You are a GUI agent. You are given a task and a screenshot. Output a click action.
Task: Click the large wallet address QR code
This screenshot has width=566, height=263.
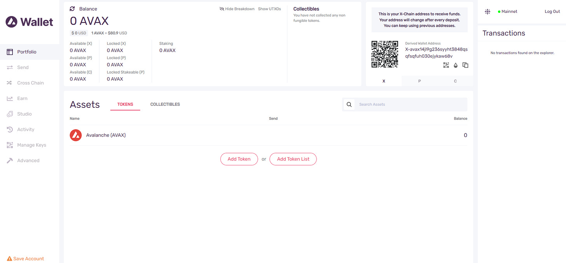coord(385,54)
